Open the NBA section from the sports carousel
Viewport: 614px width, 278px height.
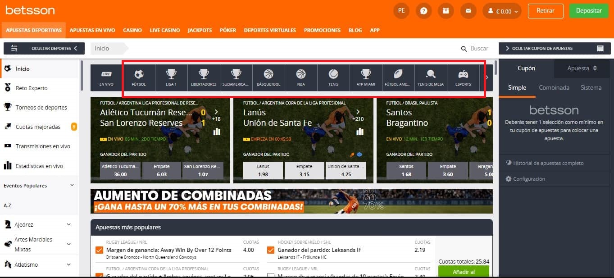(x=301, y=77)
